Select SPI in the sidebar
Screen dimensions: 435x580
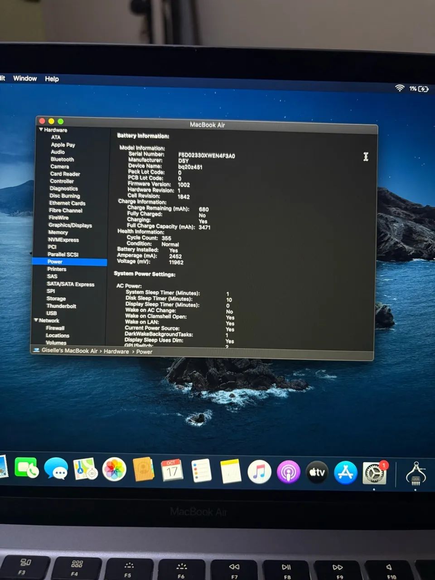coord(51,291)
